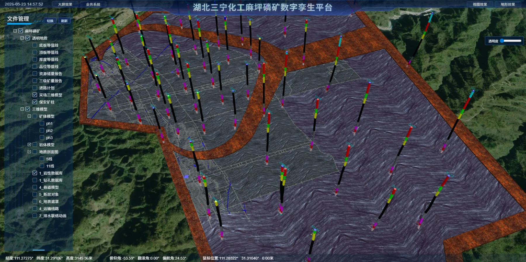Open the 视图效果 menu
Screen dimensions: 526x262
(480, 4)
